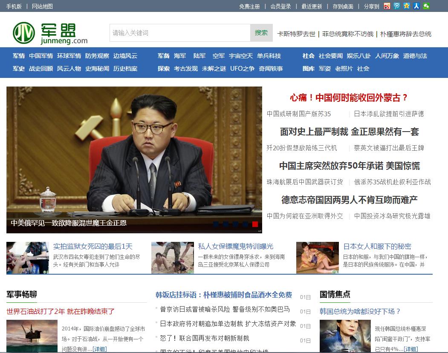The height and width of the screenshot is (353, 448).
Task: Click 免费注册 free registration
Action: pyautogui.click(x=249, y=6)
